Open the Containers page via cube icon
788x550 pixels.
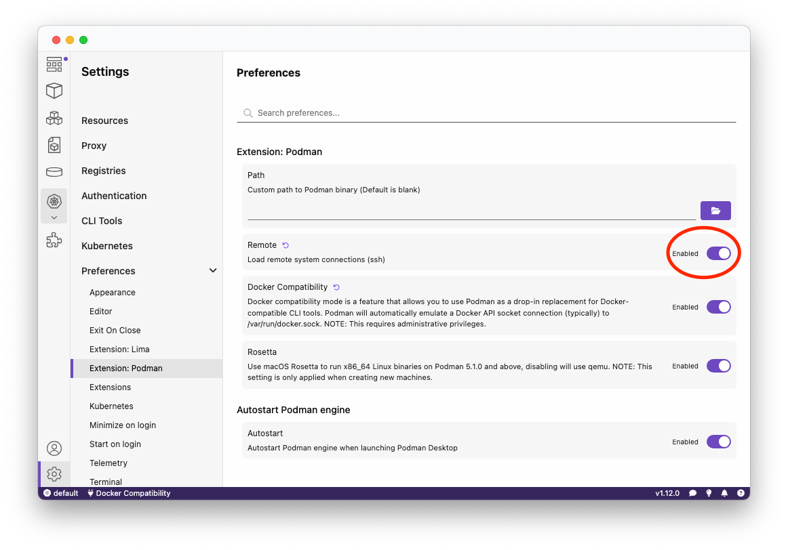coord(54,91)
